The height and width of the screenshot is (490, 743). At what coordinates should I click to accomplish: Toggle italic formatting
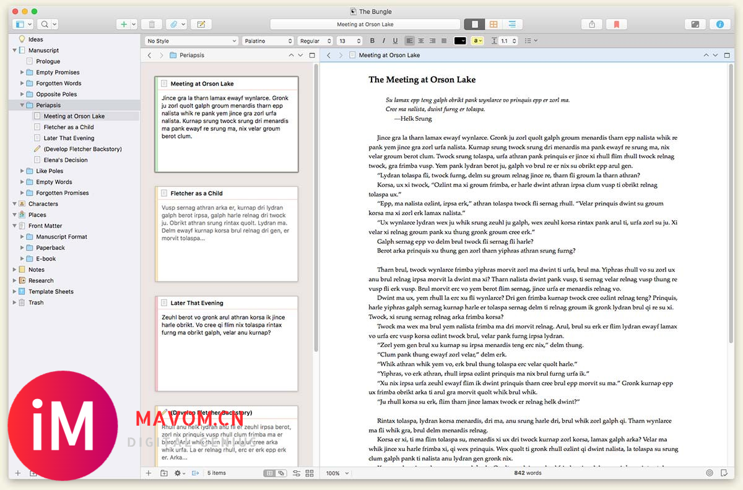point(384,41)
